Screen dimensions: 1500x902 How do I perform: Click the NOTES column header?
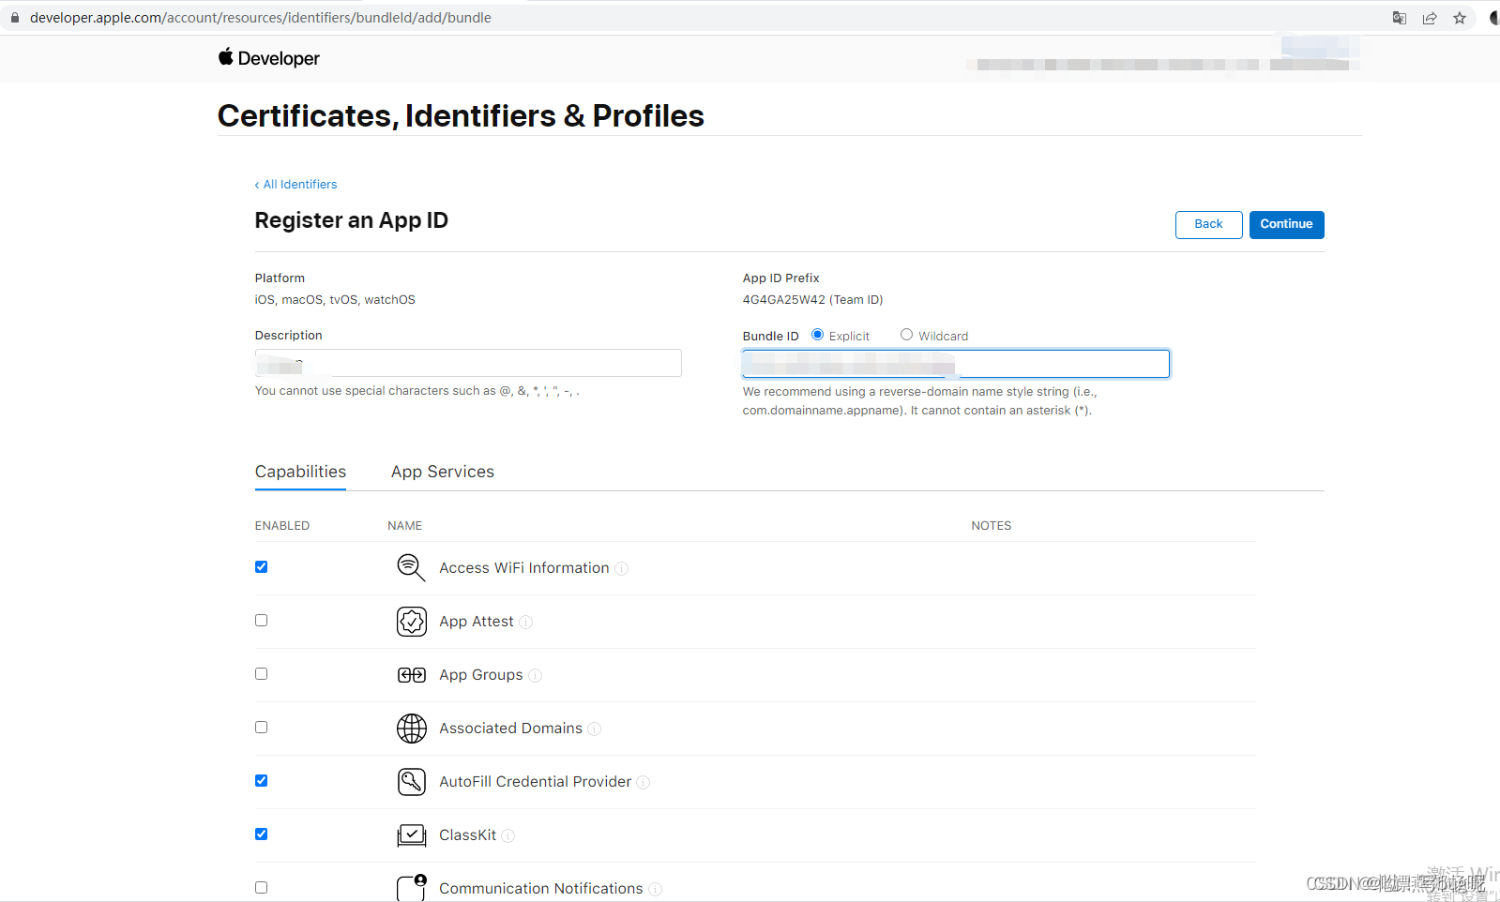coord(992,526)
